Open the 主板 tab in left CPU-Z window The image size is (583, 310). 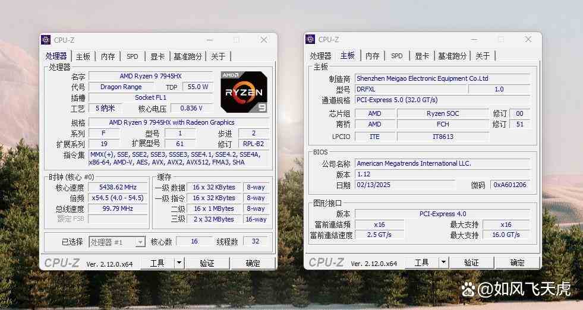83,56
